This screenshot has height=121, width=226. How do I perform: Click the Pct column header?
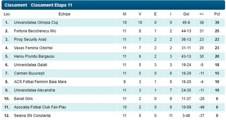(x=217, y=14)
